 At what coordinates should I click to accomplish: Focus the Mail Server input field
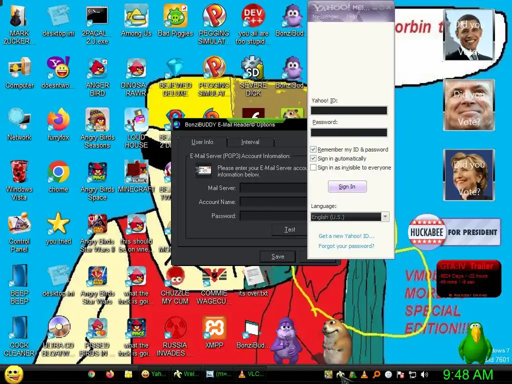[x=273, y=188]
